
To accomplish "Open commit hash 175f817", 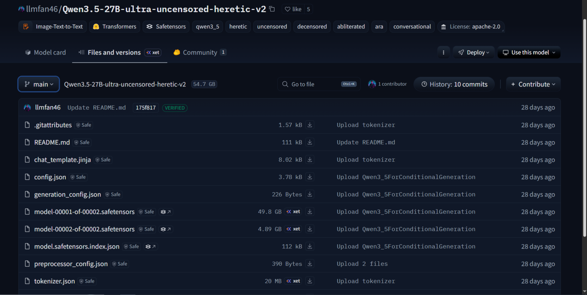I will point(146,108).
